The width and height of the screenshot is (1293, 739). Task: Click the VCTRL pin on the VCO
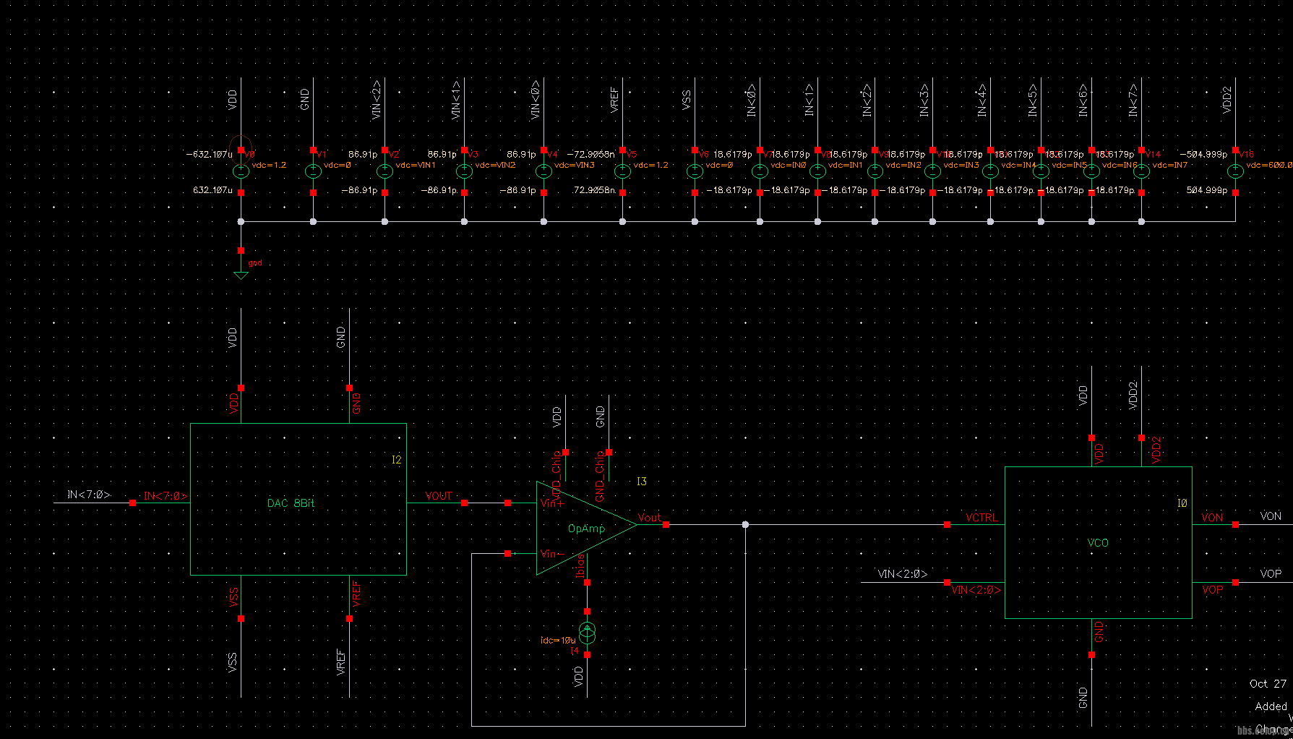[981, 518]
